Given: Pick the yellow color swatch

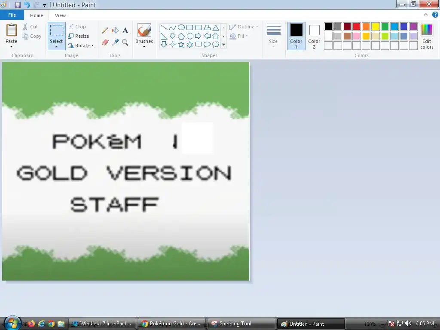Looking at the screenshot, I should point(376,27).
